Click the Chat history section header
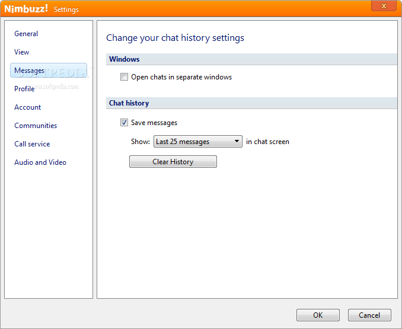 [251, 103]
